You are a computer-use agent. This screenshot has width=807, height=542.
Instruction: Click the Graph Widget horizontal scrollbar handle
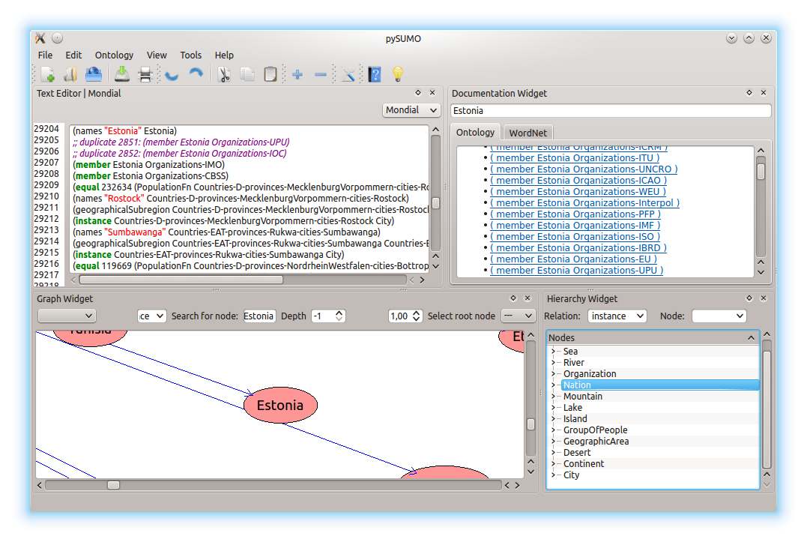click(113, 485)
